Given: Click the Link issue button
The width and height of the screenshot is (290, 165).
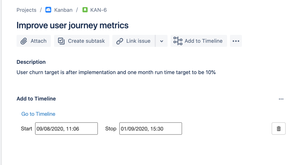Looking at the screenshot, I should point(134,41).
